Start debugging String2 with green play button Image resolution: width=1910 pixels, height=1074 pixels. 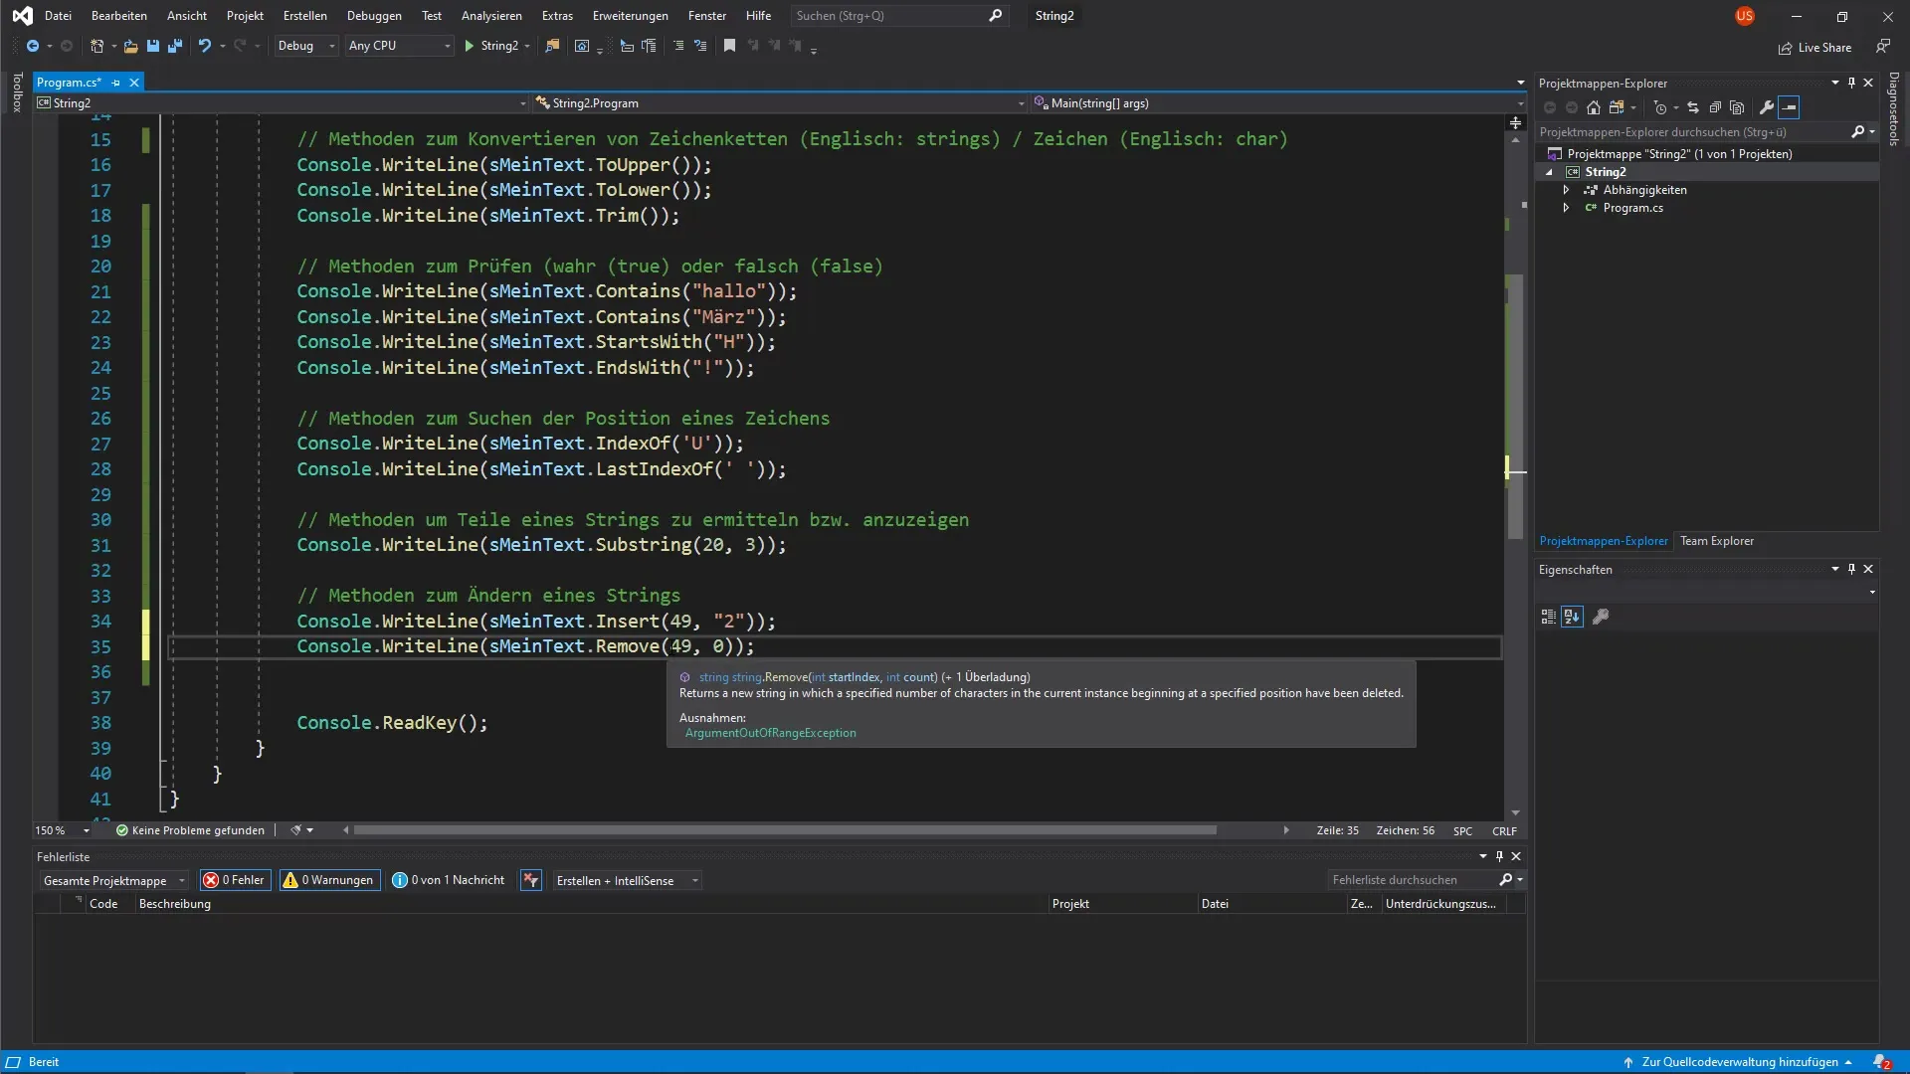pyautogui.click(x=469, y=46)
